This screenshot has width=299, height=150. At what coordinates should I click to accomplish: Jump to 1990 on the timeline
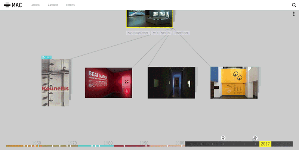[x=144, y=143]
